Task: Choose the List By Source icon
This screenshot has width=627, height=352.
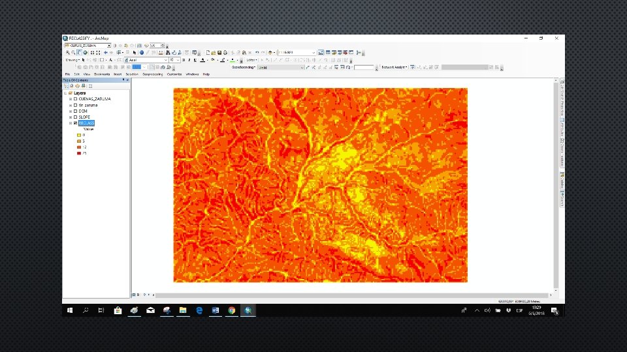Action: 72,86
